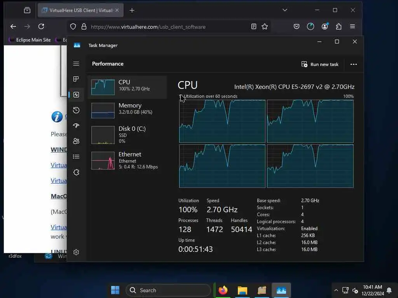
Task: Open Task Manager taskbar icon
Action: [x=281, y=290]
